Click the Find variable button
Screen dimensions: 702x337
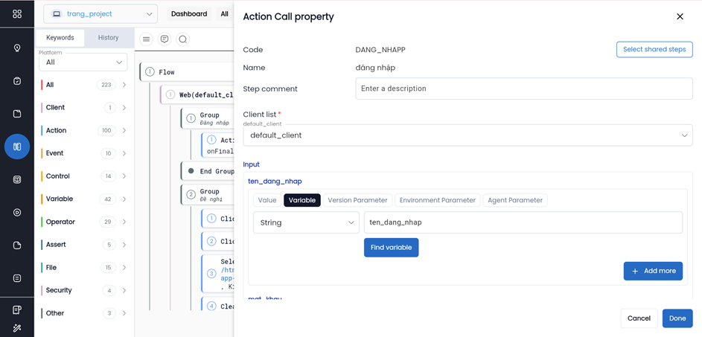coord(391,248)
